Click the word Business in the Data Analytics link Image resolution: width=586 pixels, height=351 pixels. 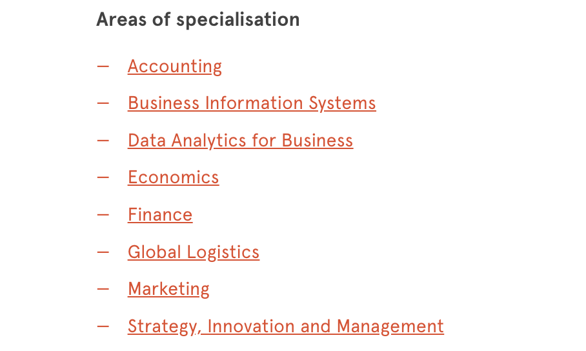point(318,141)
